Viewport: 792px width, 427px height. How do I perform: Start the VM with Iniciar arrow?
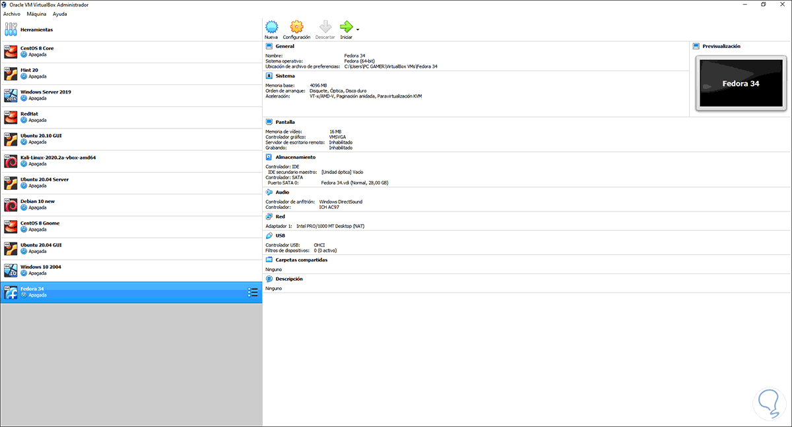346,27
